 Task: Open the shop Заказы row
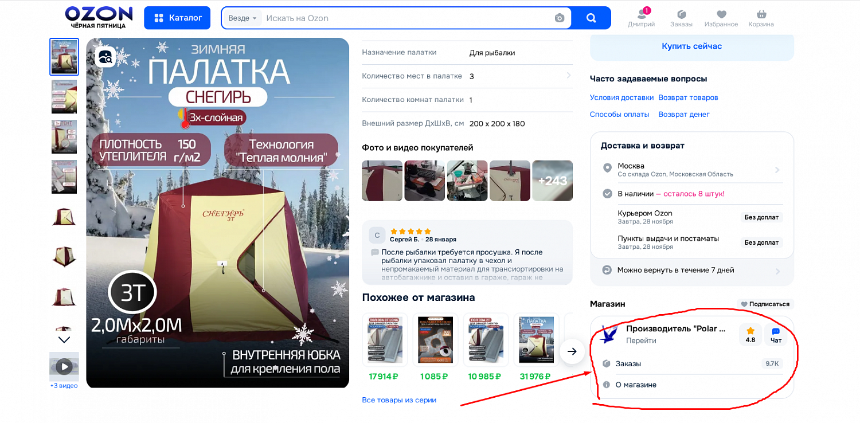[x=692, y=364]
